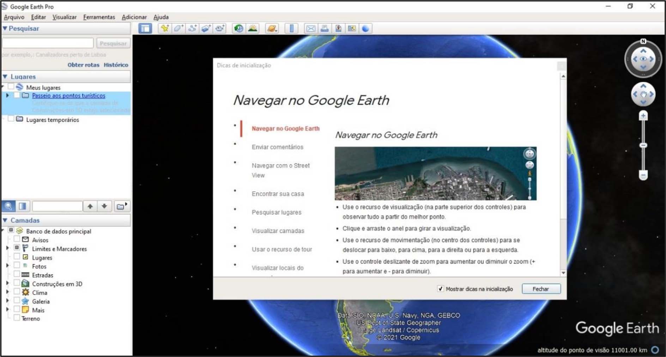Screen dimensions: 666x357
Task: Expand Limites e Marcadores layer tree
Action: tap(7, 248)
